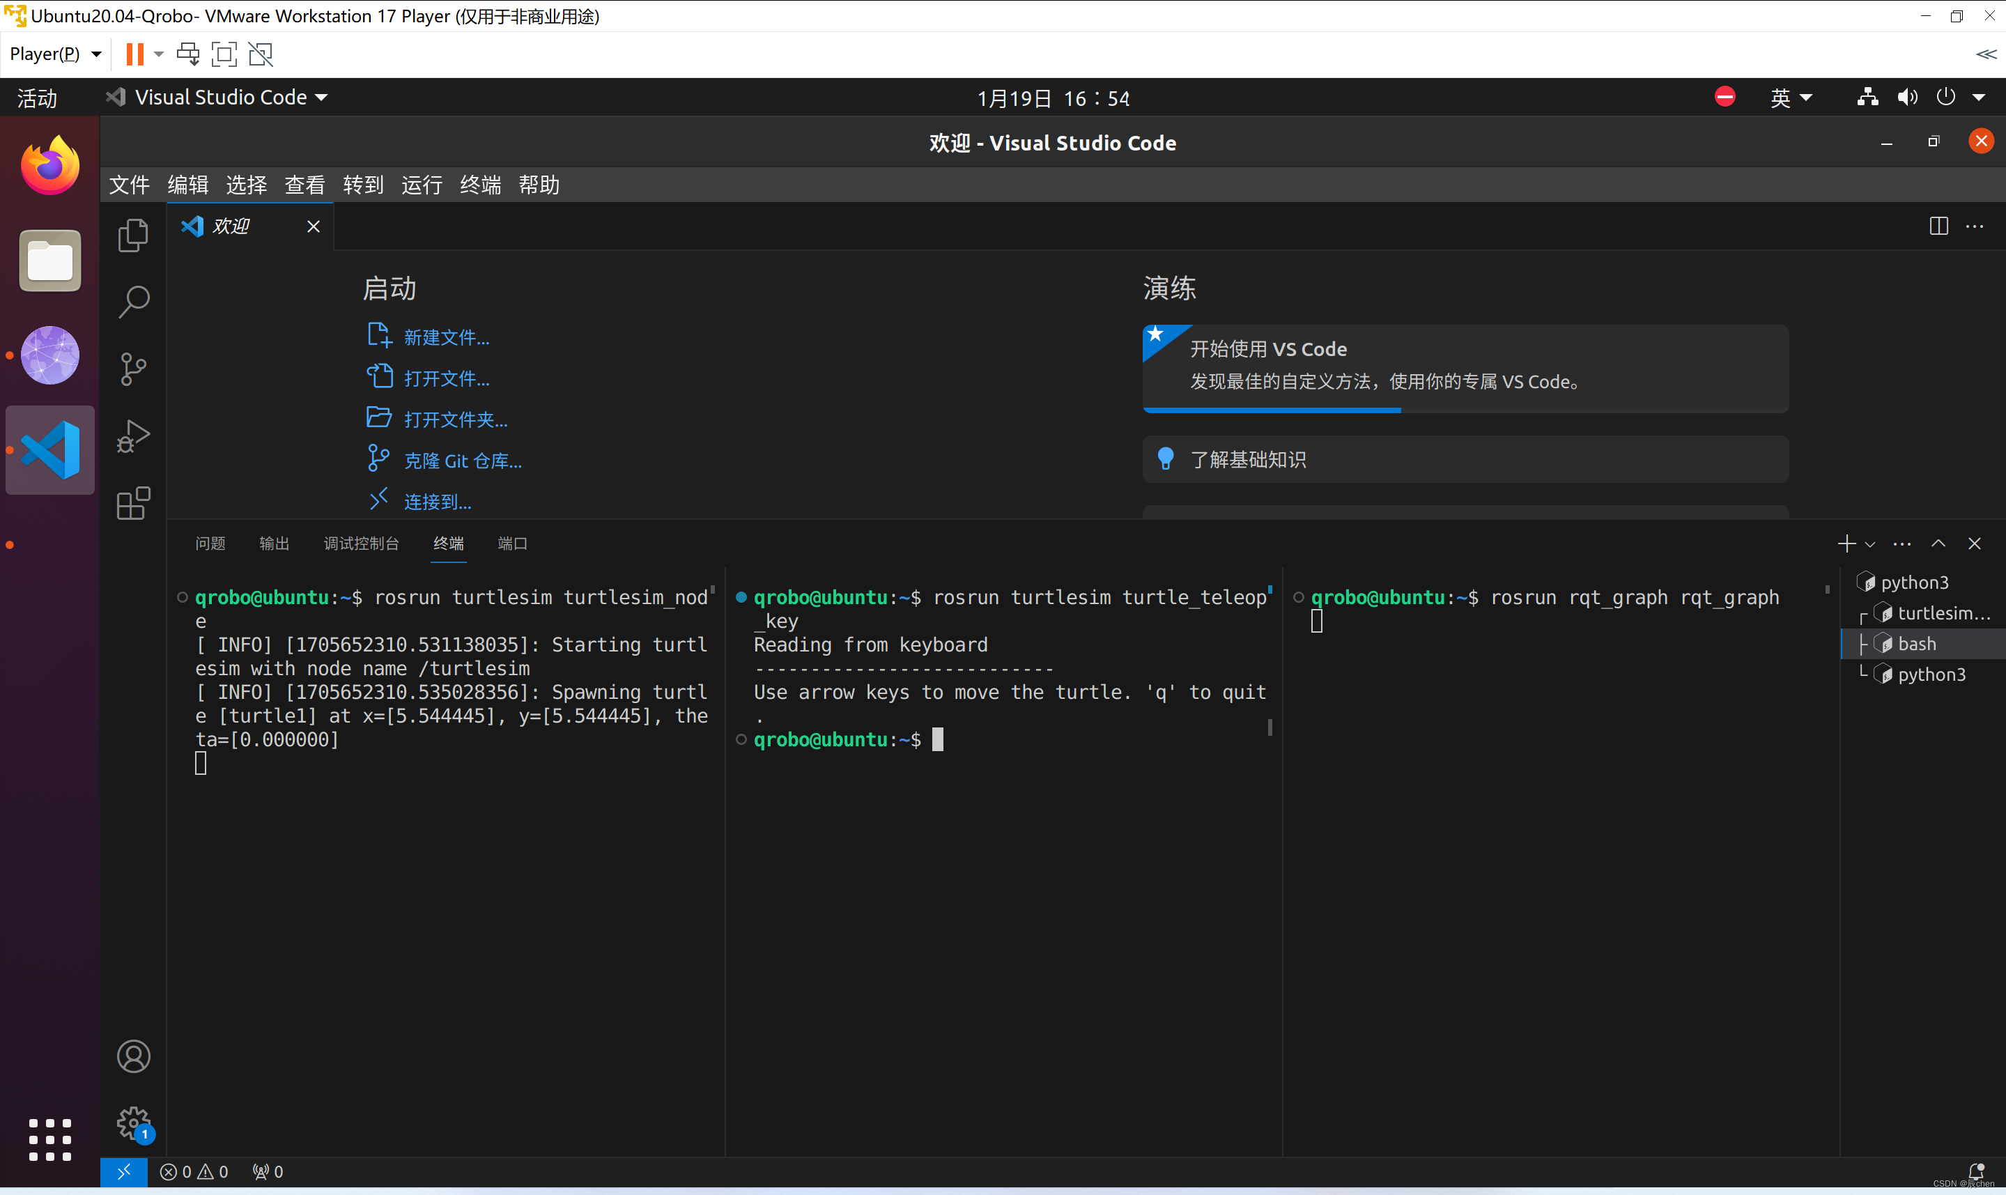Screen dimensions: 2006x1195
Task: Open the 转到 menu
Action: click(363, 185)
